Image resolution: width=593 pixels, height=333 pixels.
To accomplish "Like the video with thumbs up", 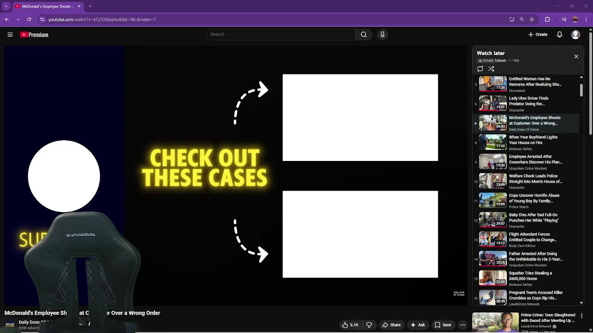I will [350, 325].
